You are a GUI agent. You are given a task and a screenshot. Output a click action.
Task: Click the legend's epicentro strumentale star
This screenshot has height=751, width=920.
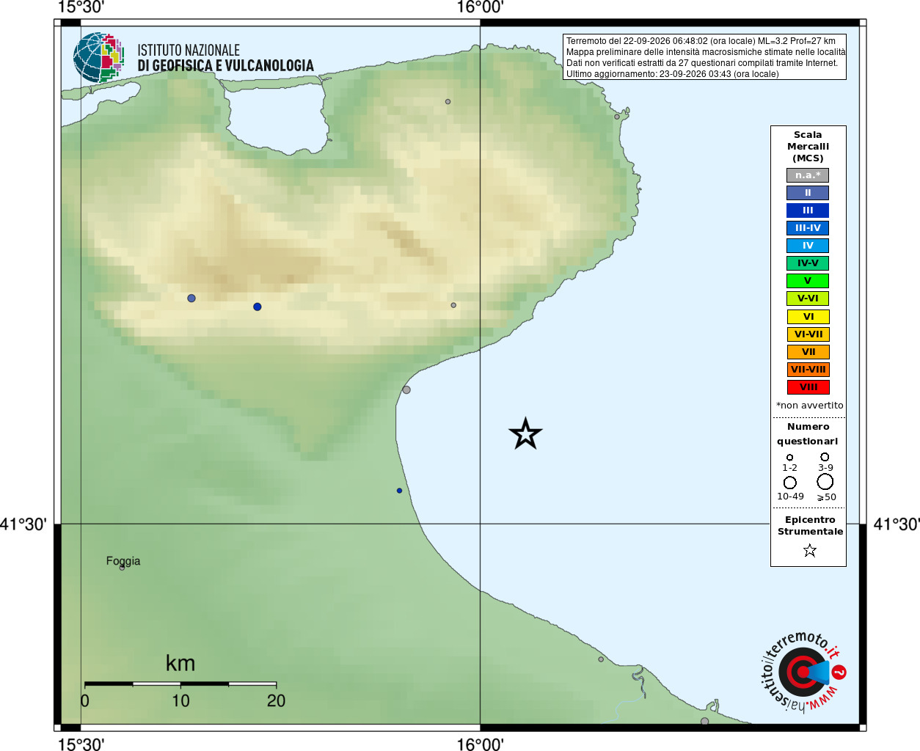[x=810, y=550]
